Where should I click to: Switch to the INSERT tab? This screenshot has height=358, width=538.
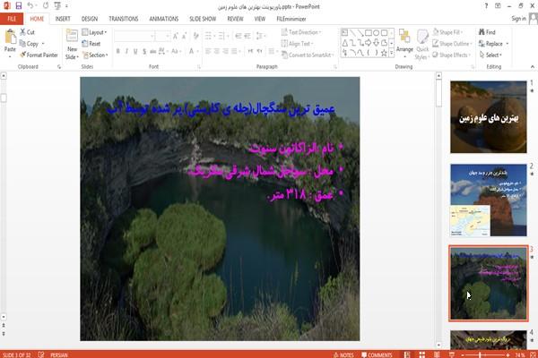point(63,19)
